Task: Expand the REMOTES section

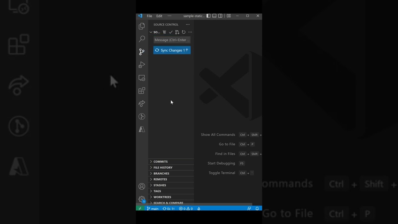Action: click(x=171, y=179)
